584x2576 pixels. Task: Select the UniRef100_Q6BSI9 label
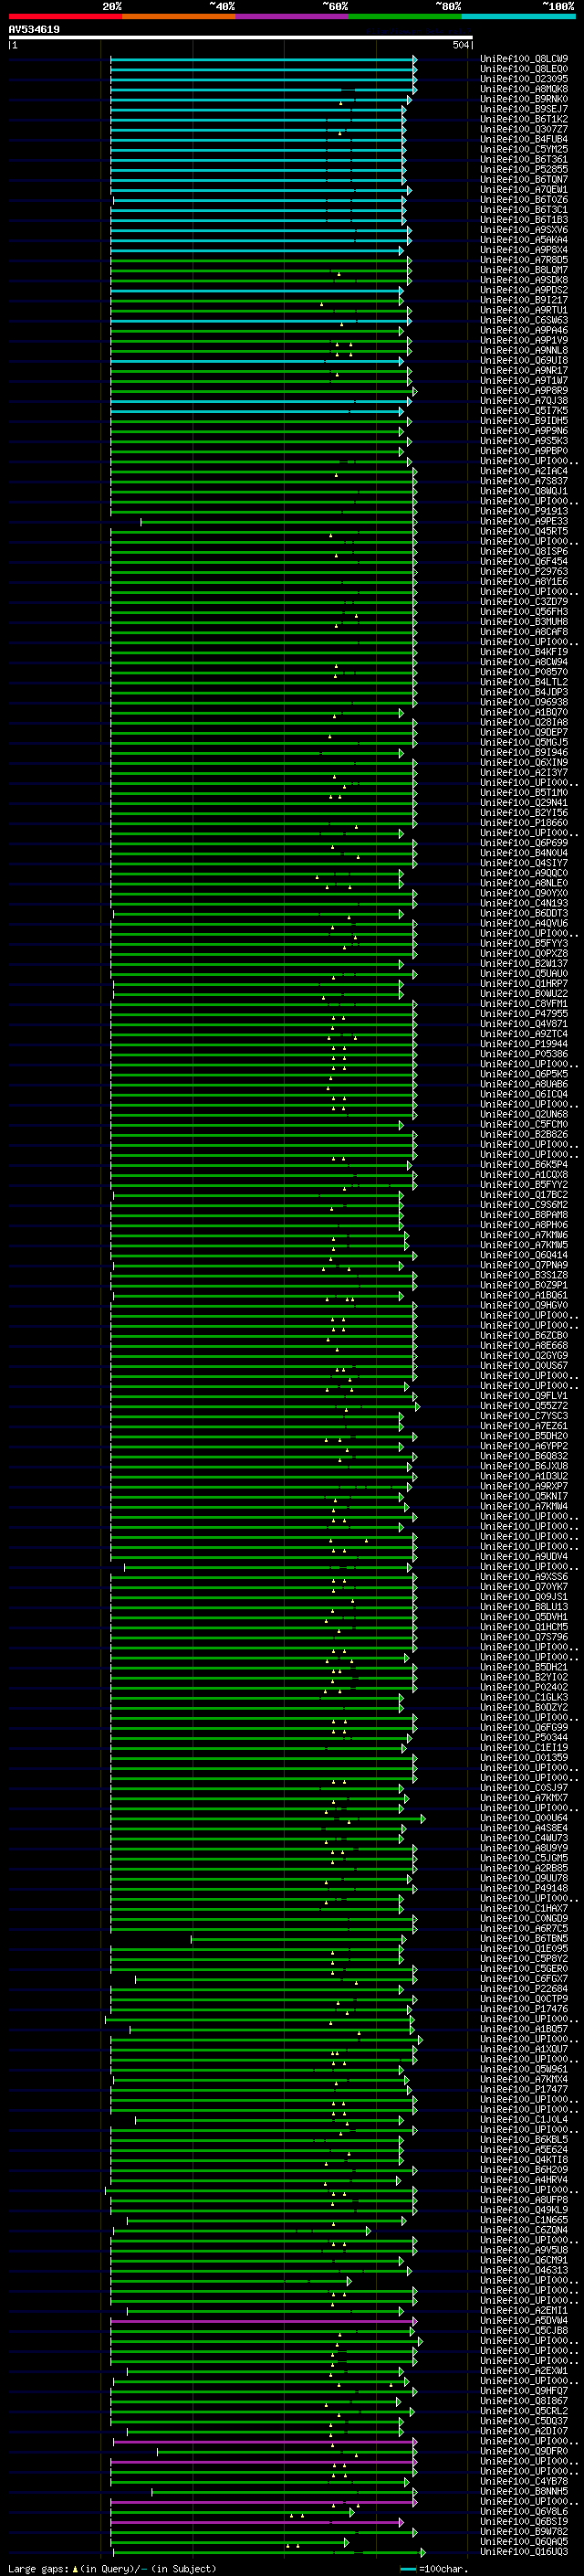(524, 2521)
